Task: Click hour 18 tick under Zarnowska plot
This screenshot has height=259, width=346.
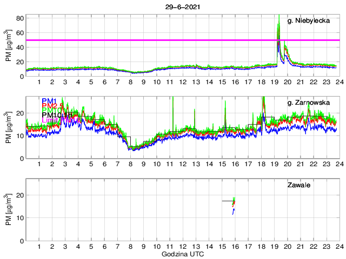Action: click(x=262, y=164)
